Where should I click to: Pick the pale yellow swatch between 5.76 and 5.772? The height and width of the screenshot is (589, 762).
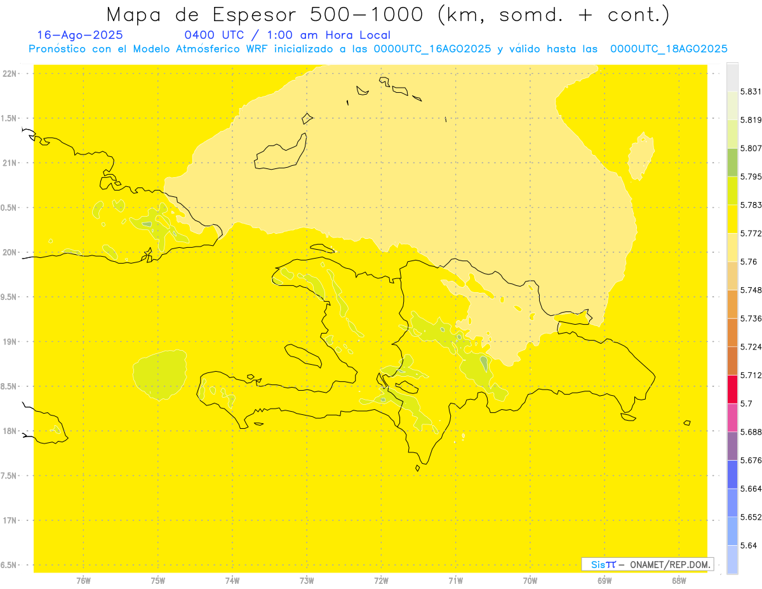coord(732,247)
